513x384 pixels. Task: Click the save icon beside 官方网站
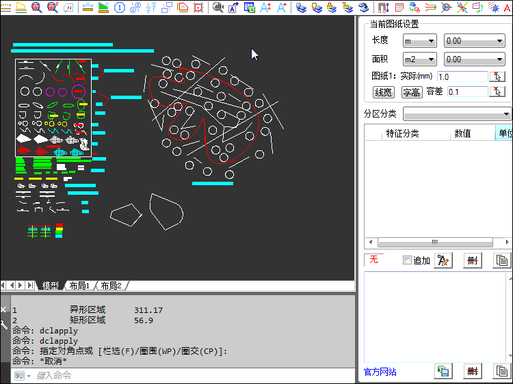tap(443, 371)
